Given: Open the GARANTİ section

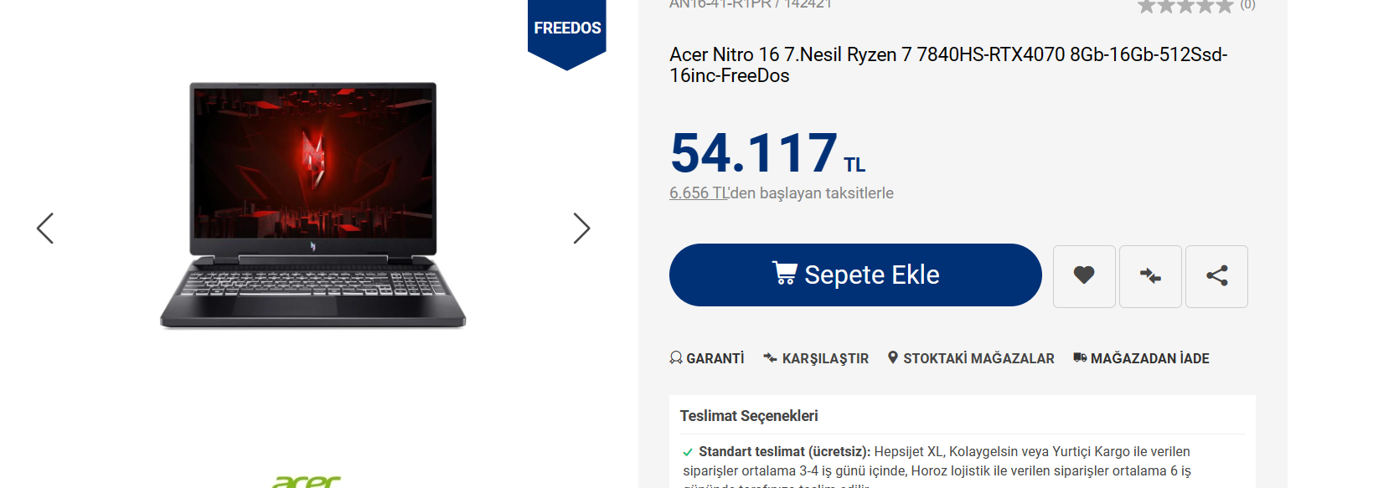Looking at the screenshot, I should [707, 358].
